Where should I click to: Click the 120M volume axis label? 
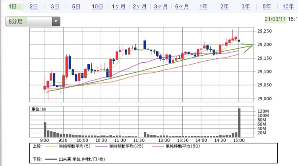[x=263, y=111]
